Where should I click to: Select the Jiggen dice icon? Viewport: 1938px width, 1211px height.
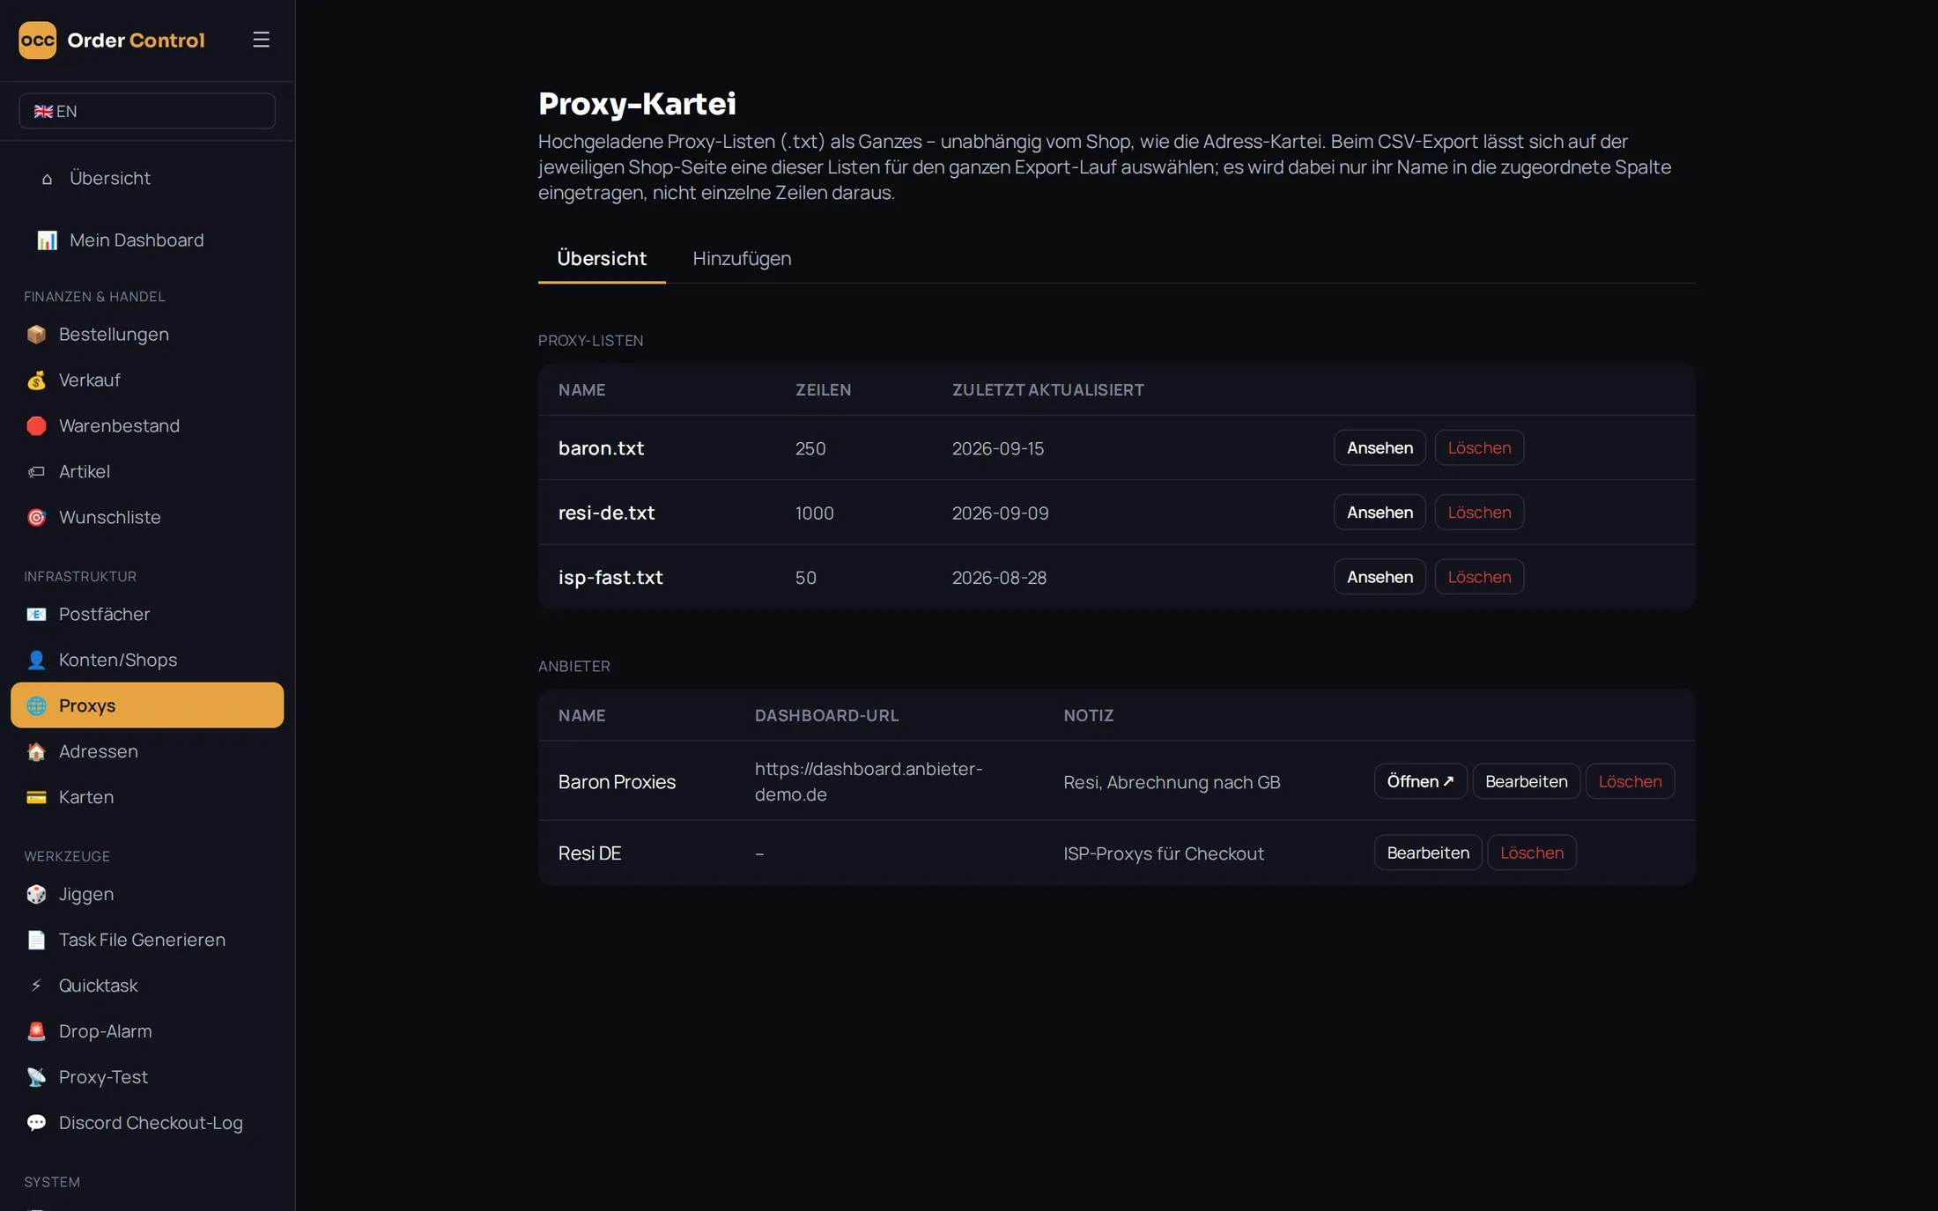(x=36, y=895)
